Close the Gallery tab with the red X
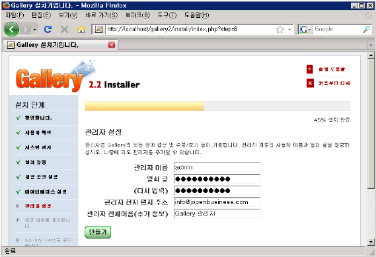The height and width of the screenshot is (257, 376). pyautogui.click(x=112, y=45)
